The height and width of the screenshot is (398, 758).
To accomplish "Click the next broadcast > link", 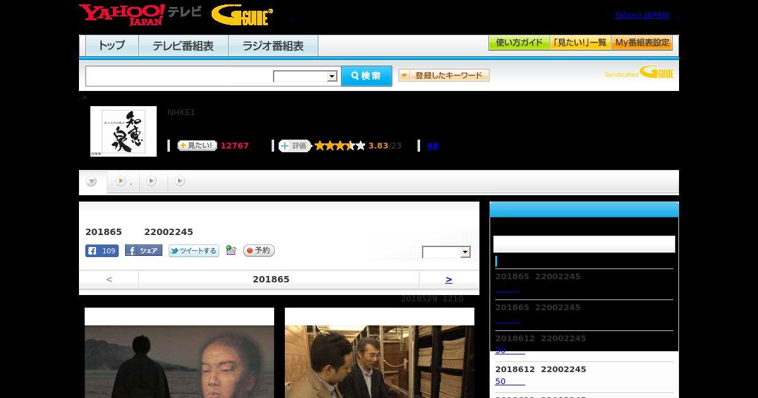I will 448,279.
